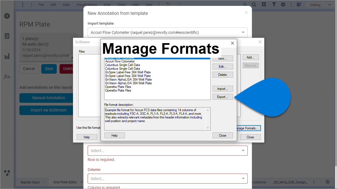
Task: Open the Data menu
Action: click(66, 5)
